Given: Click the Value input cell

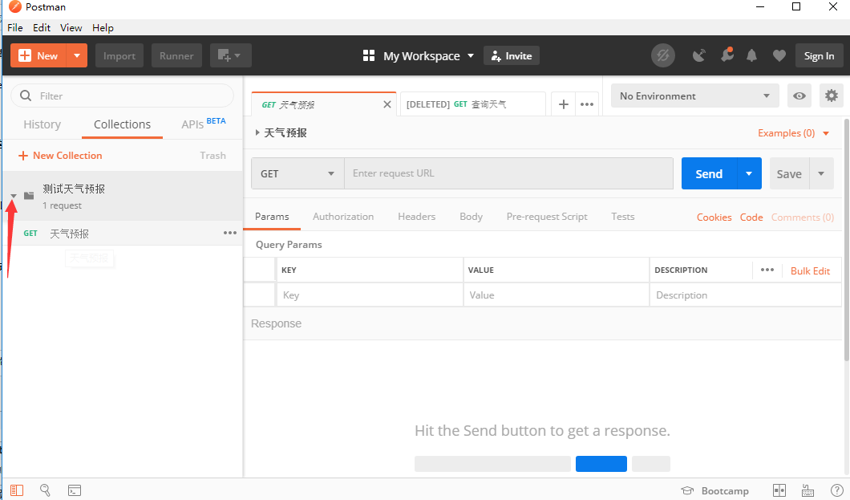Looking at the screenshot, I should 557,295.
